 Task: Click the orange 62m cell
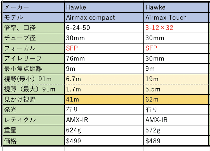pyautogui.click(x=176, y=99)
